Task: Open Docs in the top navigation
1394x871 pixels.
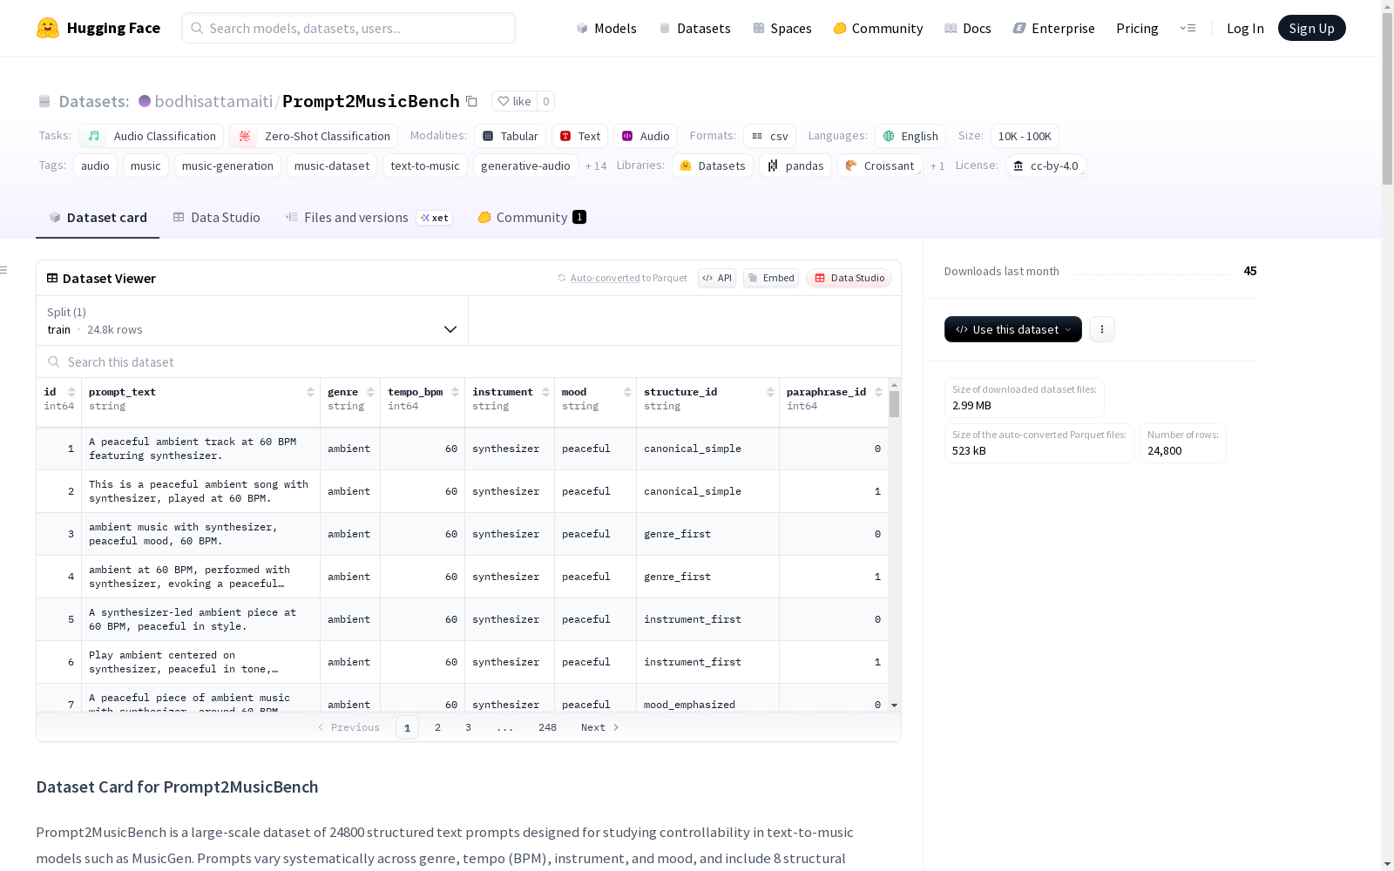Action: click(x=968, y=28)
